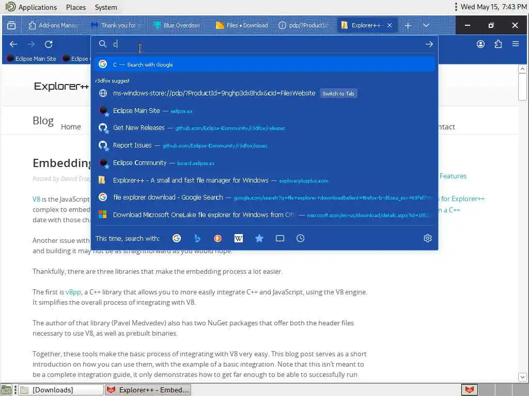The image size is (529, 396).
Task: Open a new tab with plus button
Action: click(408, 25)
